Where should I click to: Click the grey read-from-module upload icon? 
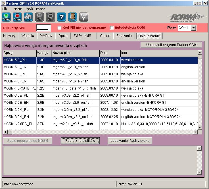[39, 17]
